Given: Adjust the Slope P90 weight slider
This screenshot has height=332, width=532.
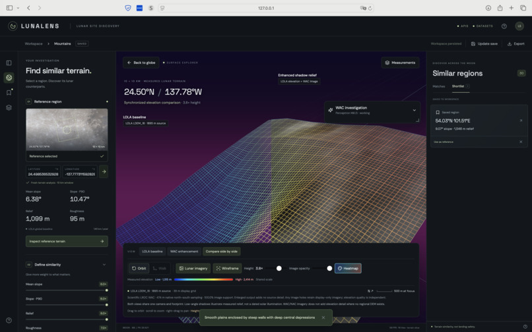Looking at the screenshot, I should coord(67,305).
